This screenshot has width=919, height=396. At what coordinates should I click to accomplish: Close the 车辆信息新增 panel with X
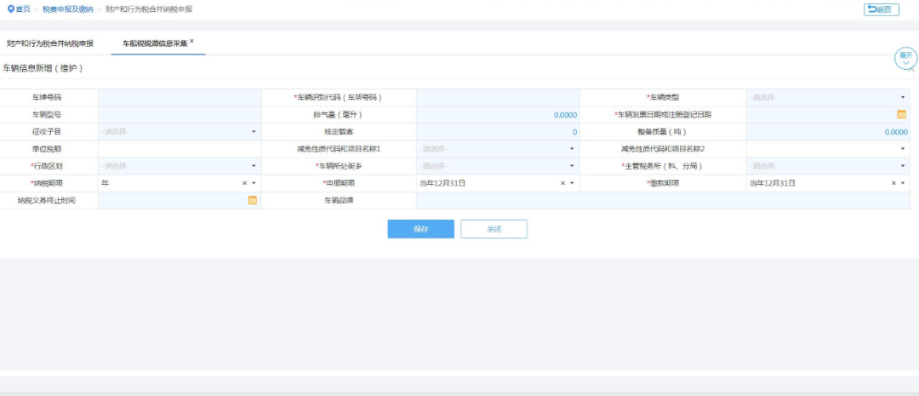(910, 68)
